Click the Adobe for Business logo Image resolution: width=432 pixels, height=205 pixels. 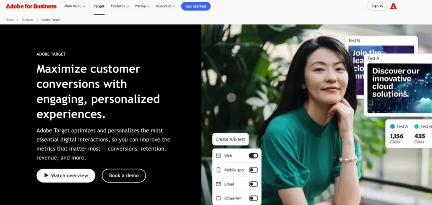pyautogui.click(x=31, y=6)
